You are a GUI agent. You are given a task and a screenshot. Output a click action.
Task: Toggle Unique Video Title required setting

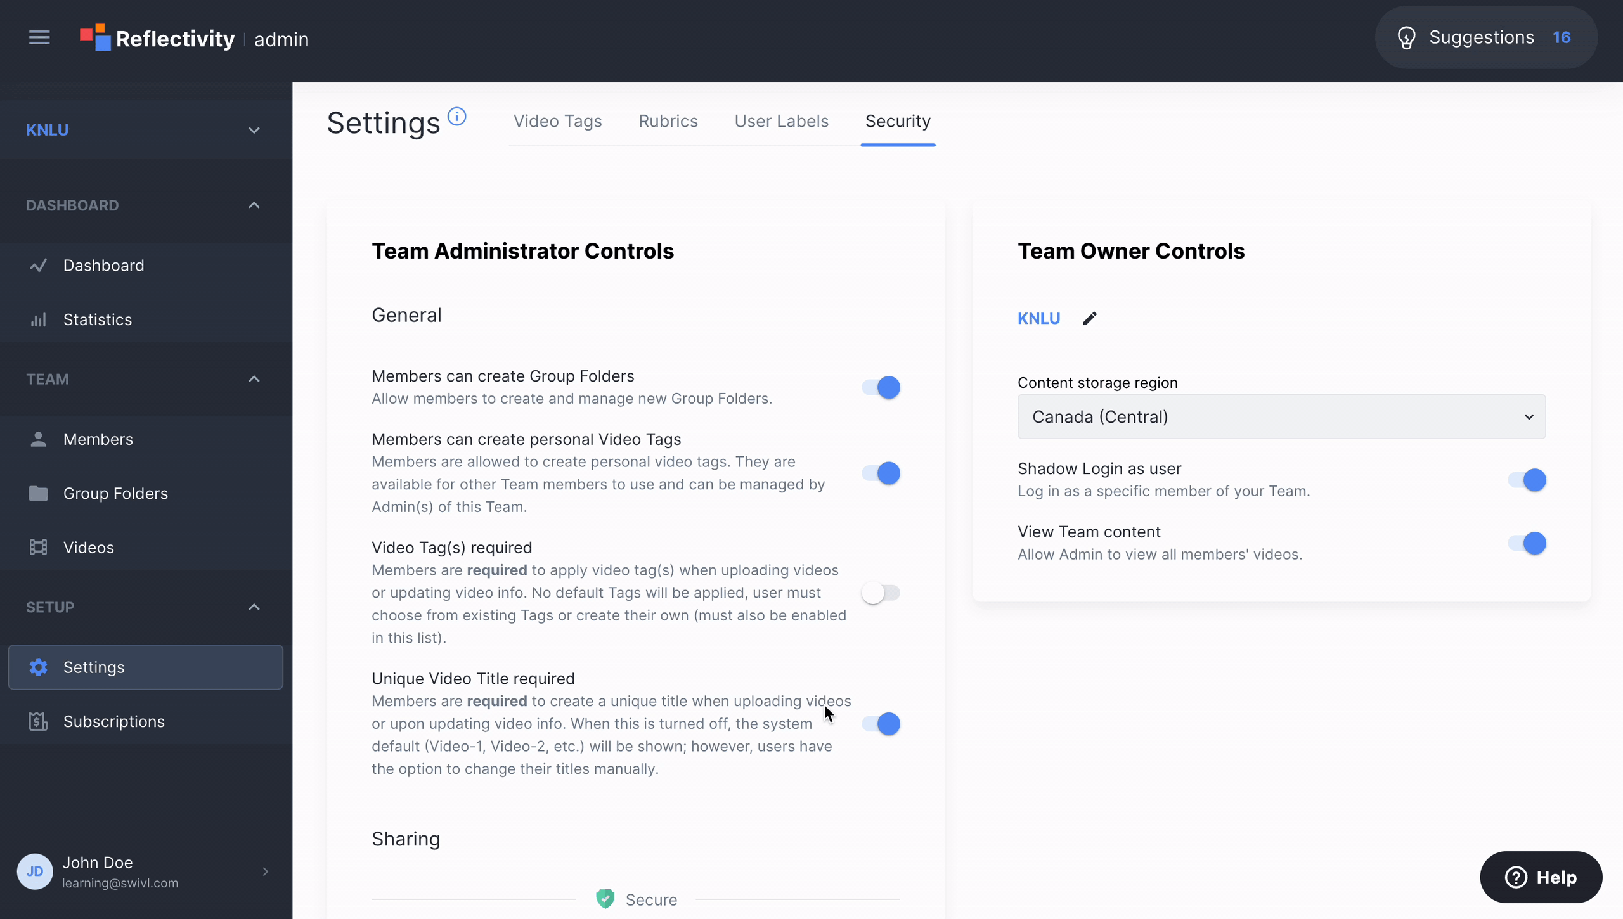[881, 723]
